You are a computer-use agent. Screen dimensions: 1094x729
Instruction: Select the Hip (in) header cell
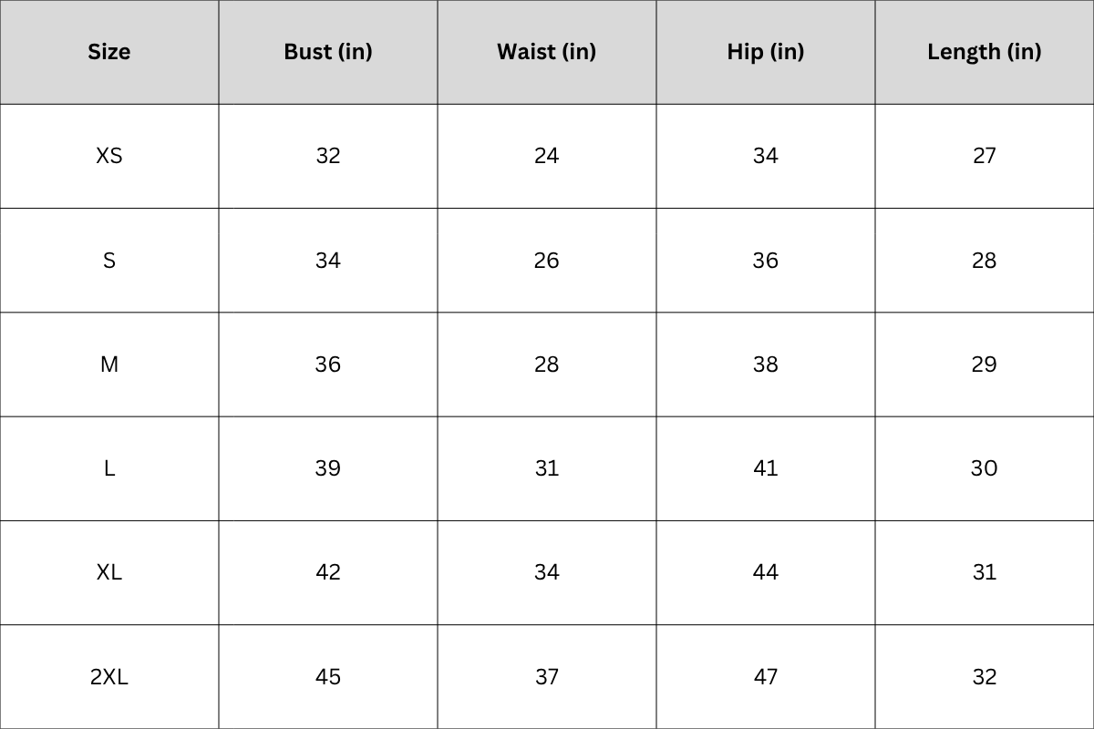pos(766,52)
